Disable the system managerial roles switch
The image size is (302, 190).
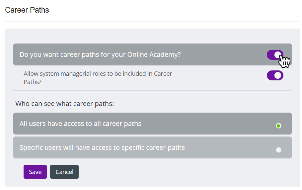pos(275,75)
